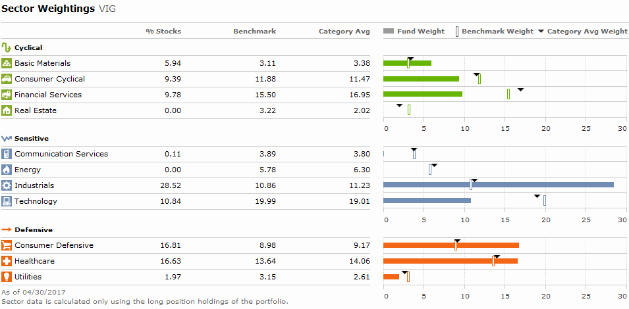Select the Consumer Defensive row label
This screenshot has height=309, width=629.
54,245
